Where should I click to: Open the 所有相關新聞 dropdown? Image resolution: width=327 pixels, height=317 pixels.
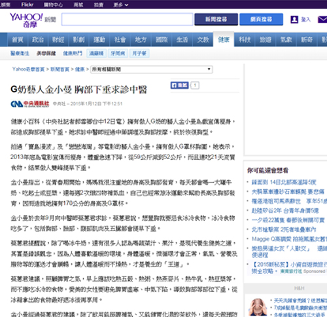tap(152, 69)
